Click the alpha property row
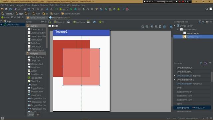Image resolution: width=213 pixels, height=120 pixels. pyautogui.click(x=192, y=104)
